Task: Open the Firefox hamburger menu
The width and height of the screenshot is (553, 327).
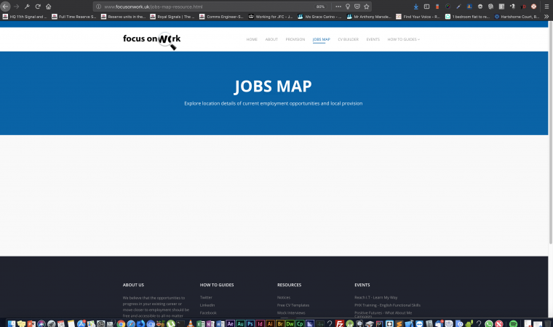Action: tap(546, 7)
